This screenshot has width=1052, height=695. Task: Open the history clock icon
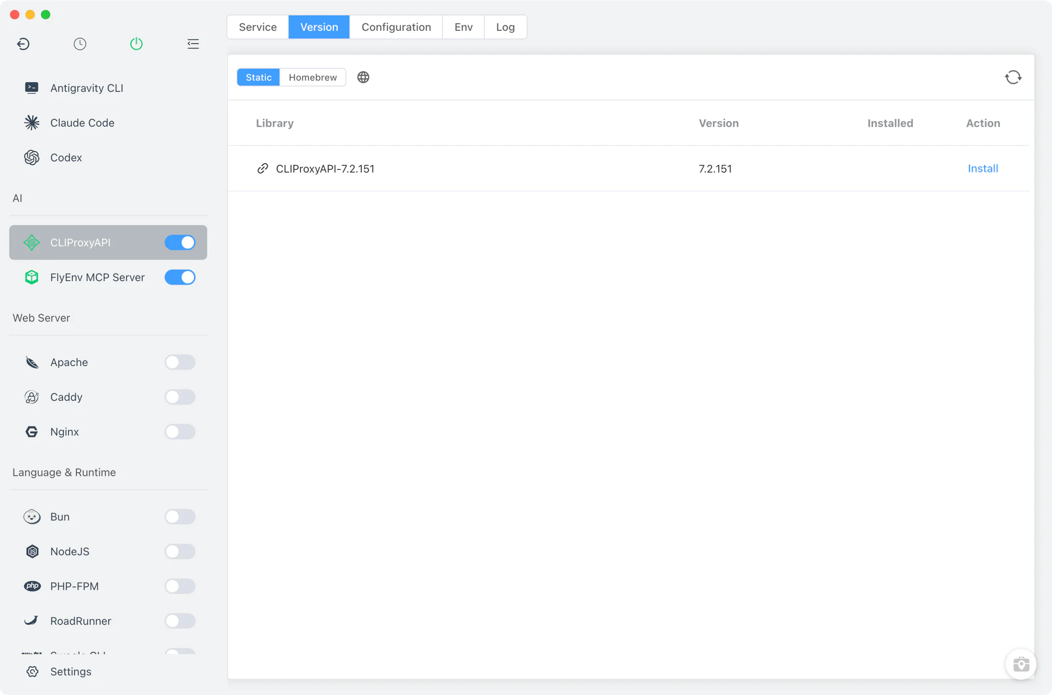(x=80, y=44)
